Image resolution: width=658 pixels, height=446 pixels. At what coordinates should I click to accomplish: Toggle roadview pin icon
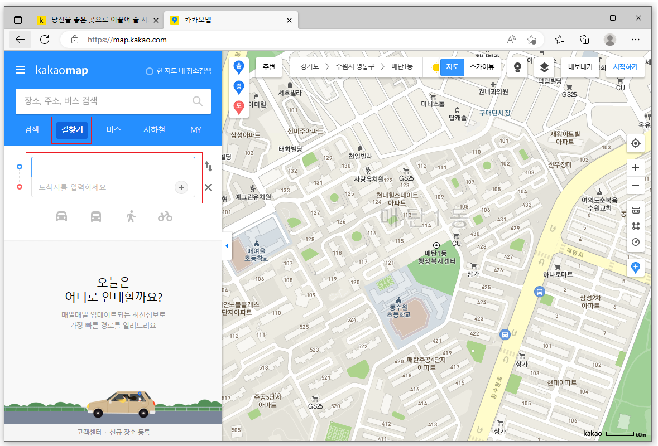pos(517,67)
